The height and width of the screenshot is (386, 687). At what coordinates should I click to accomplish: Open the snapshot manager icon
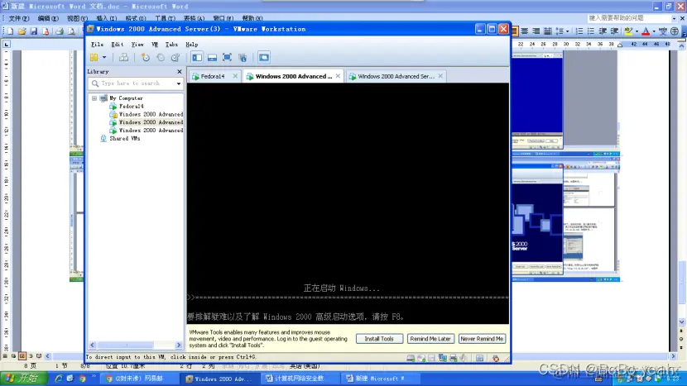pyautogui.click(x=175, y=57)
